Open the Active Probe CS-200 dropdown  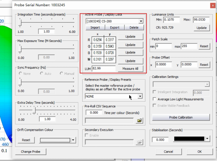(141, 22)
